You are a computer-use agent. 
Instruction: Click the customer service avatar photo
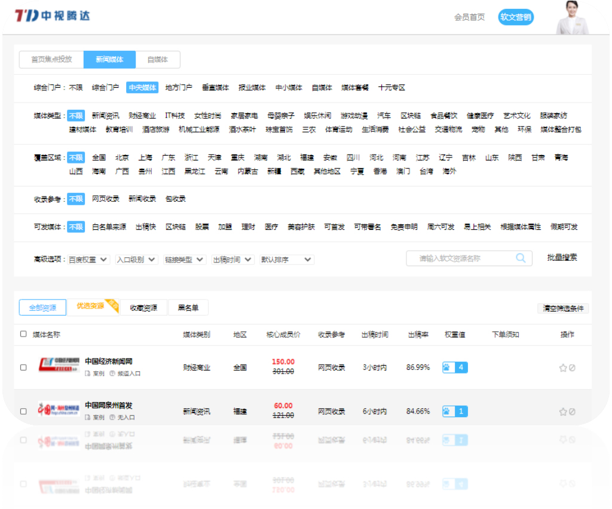pos(572,17)
